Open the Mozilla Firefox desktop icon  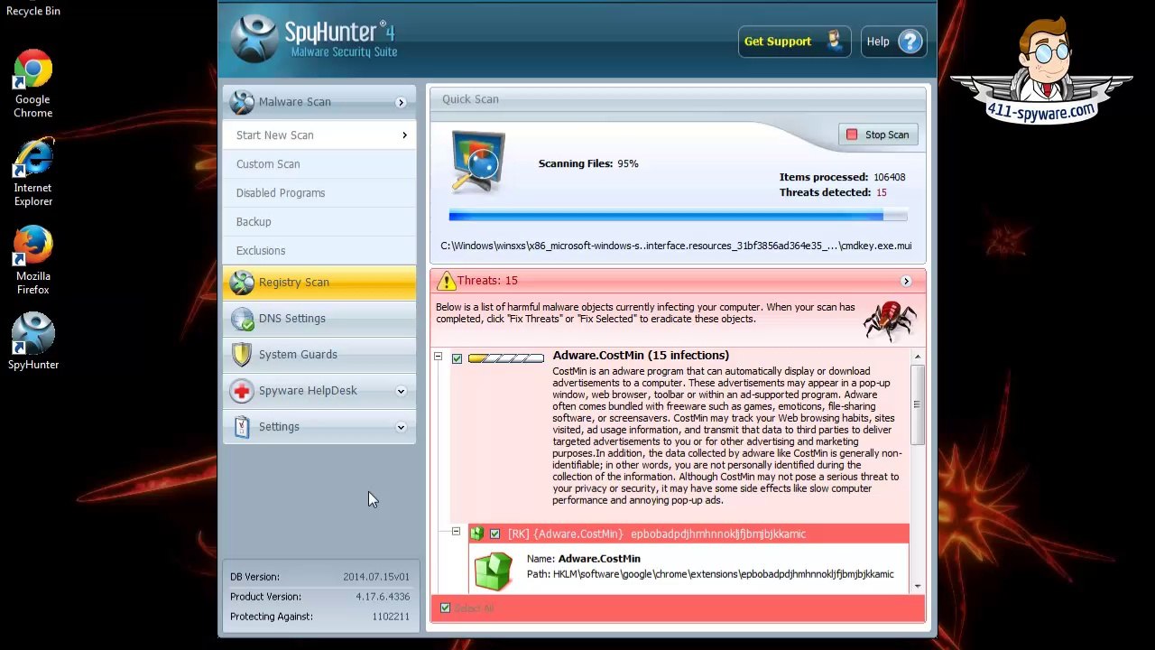click(33, 260)
